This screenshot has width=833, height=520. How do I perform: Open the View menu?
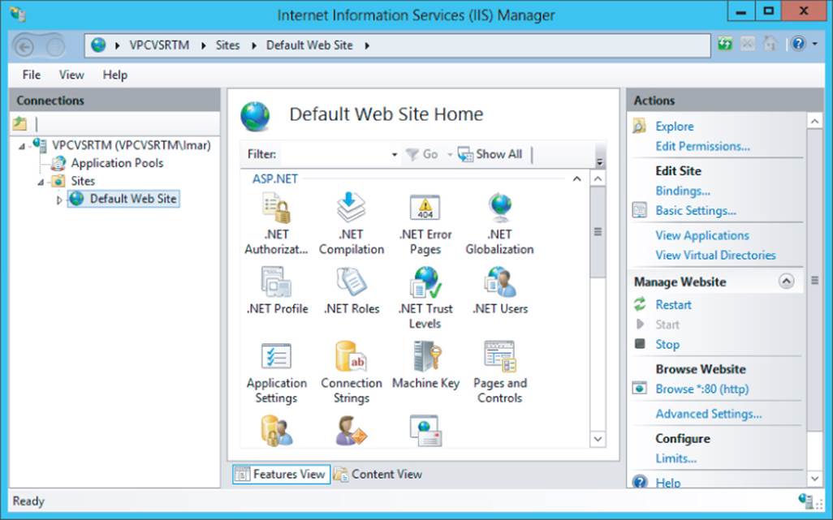click(71, 75)
